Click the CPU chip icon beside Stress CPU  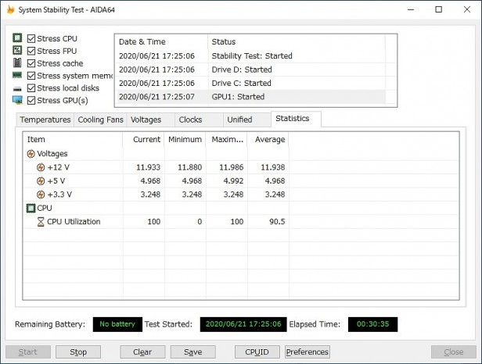click(x=17, y=38)
